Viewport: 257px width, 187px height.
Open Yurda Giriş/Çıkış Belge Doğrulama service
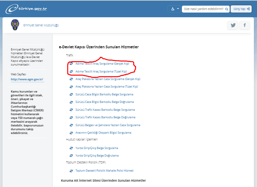click(x=97, y=156)
